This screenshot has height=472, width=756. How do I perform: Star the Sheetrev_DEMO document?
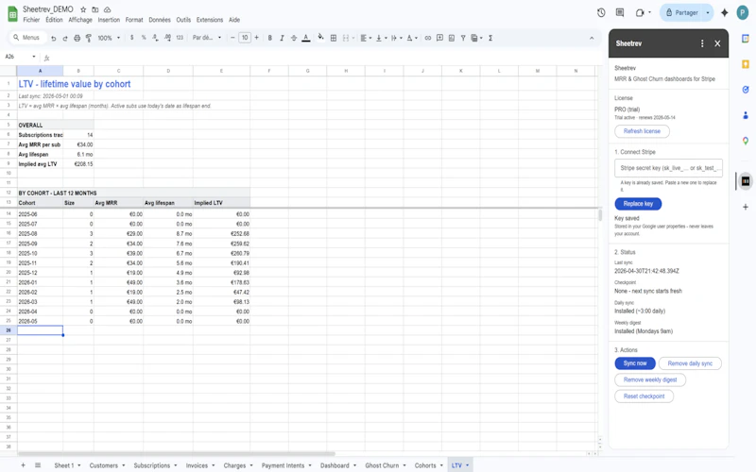click(83, 9)
